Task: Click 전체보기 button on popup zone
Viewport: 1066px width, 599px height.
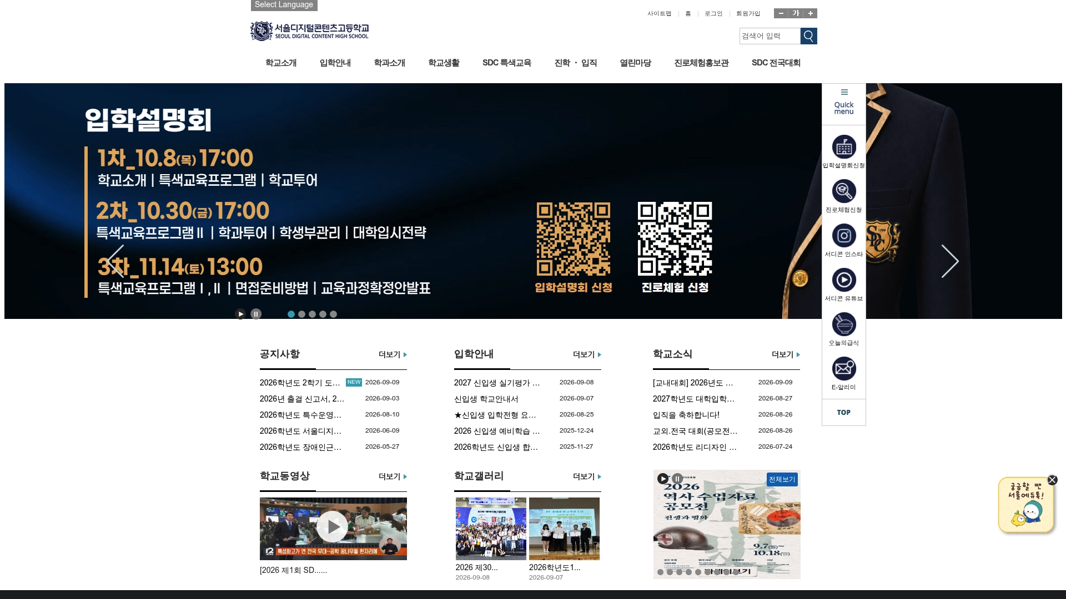Action: (x=782, y=479)
